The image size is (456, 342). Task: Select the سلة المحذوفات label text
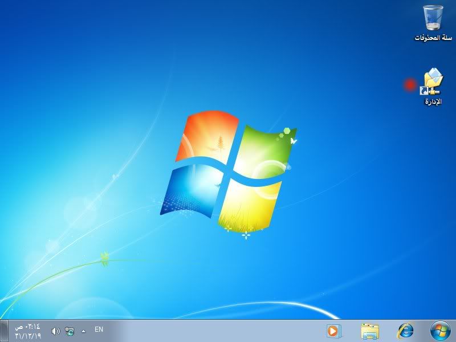(x=433, y=38)
